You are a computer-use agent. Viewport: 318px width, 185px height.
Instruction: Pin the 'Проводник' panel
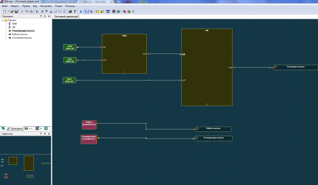[x=45, y=16]
